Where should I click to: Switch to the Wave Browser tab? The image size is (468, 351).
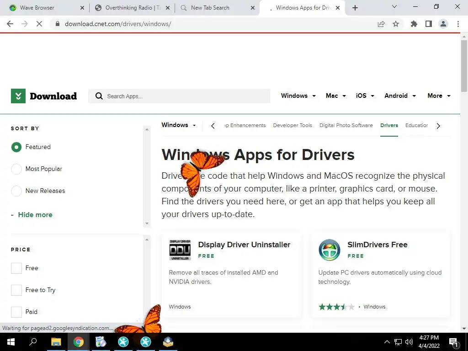tap(37, 8)
